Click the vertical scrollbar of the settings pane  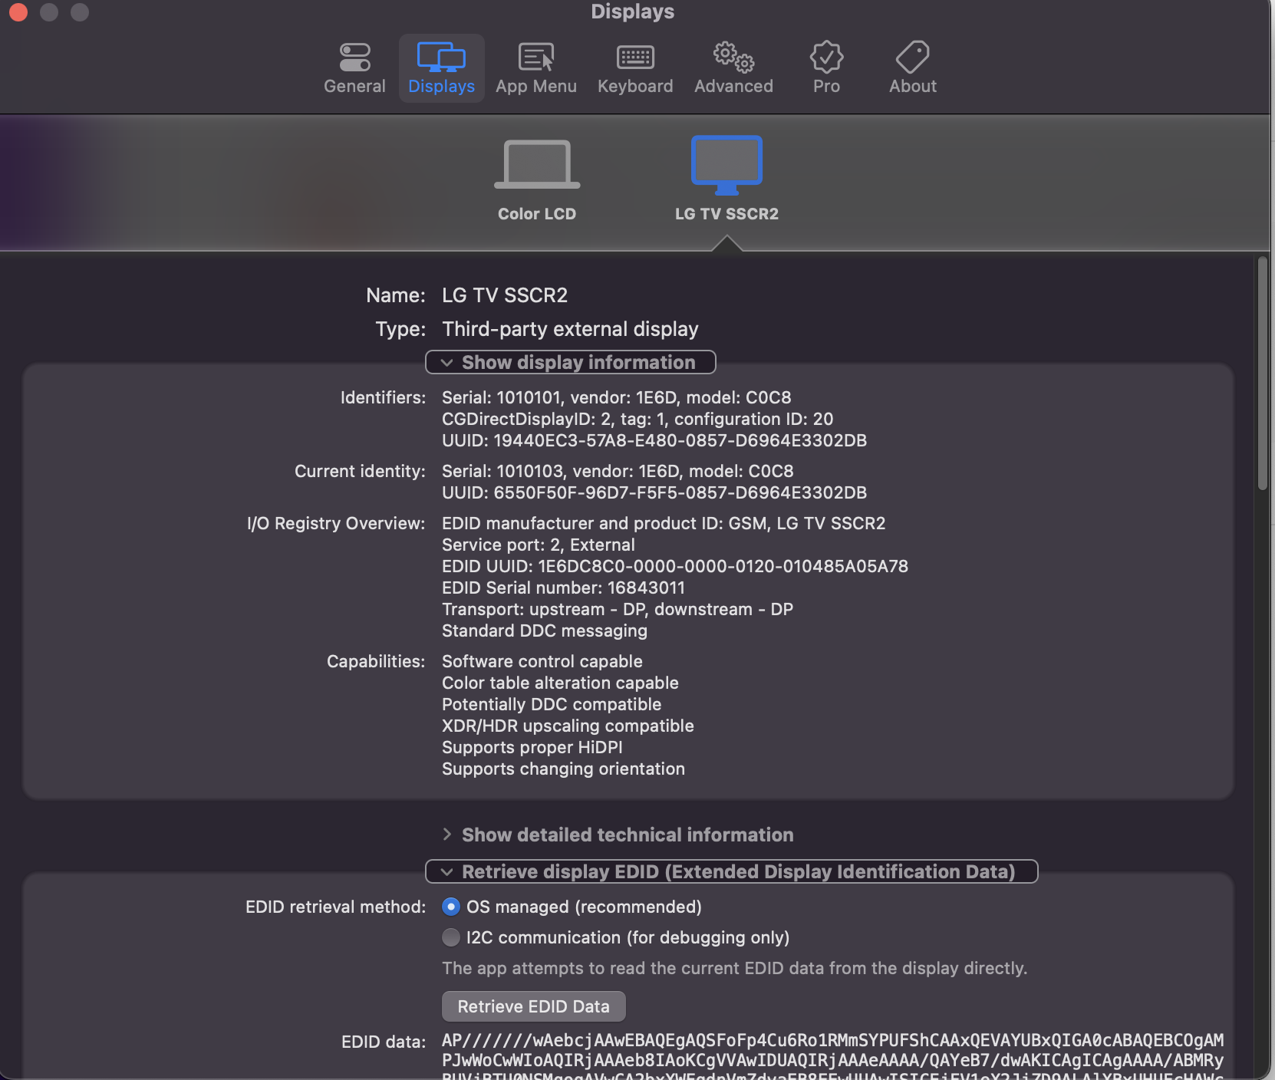1262,374
